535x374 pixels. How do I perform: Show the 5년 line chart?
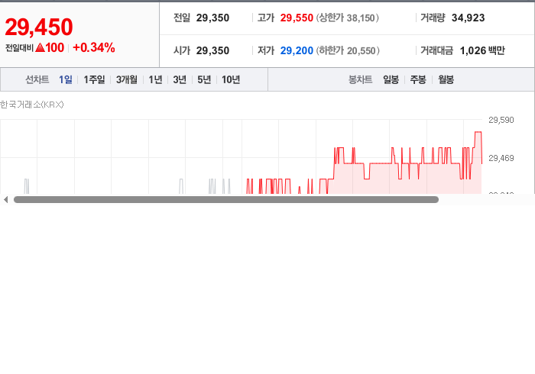(204, 79)
